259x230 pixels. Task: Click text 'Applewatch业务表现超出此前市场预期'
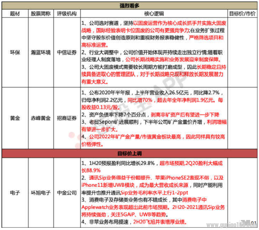tap(124, 207)
